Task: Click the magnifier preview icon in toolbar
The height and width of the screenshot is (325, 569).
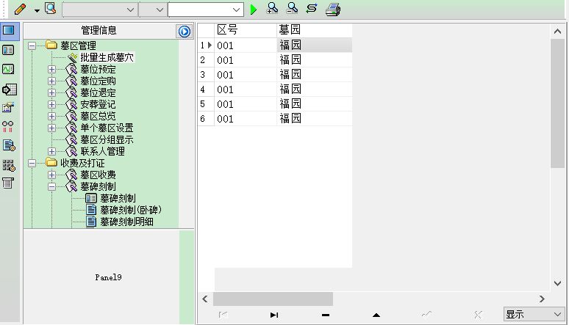Action: click(x=51, y=8)
